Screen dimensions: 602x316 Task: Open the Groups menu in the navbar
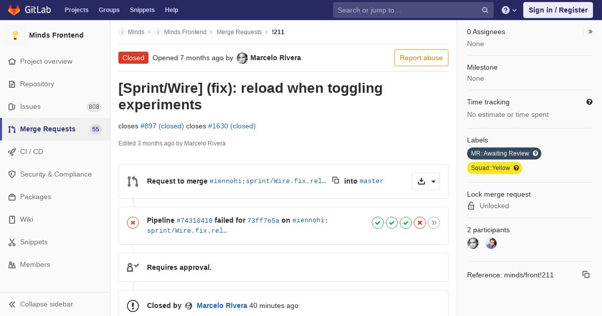(x=109, y=10)
